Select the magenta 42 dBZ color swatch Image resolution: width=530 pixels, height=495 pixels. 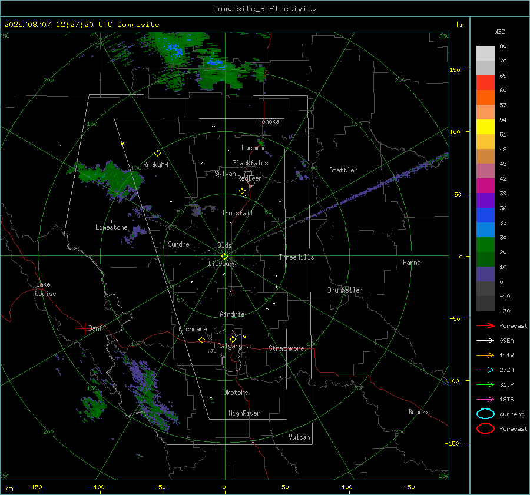(x=485, y=185)
